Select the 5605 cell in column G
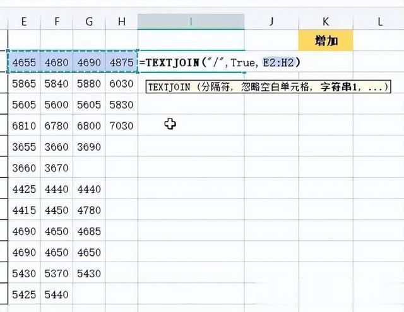 pyautogui.click(x=89, y=105)
